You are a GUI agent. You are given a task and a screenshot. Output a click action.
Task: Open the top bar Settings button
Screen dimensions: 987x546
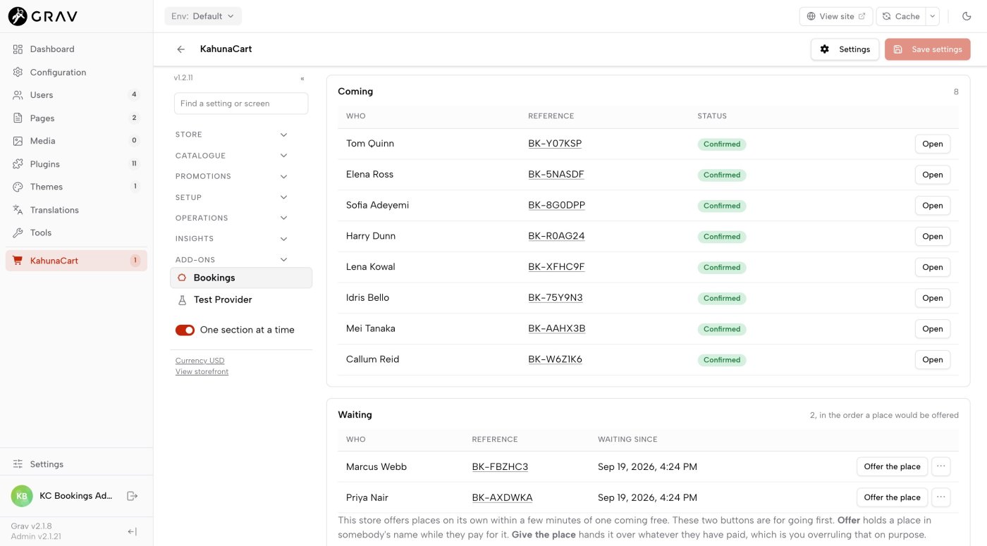click(x=845, y=49)
